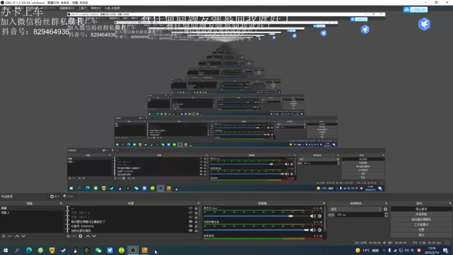Screen dimensions: 453x255
Task: Open source properties via the Sources gear icon
Action: (x=80, y=236)
